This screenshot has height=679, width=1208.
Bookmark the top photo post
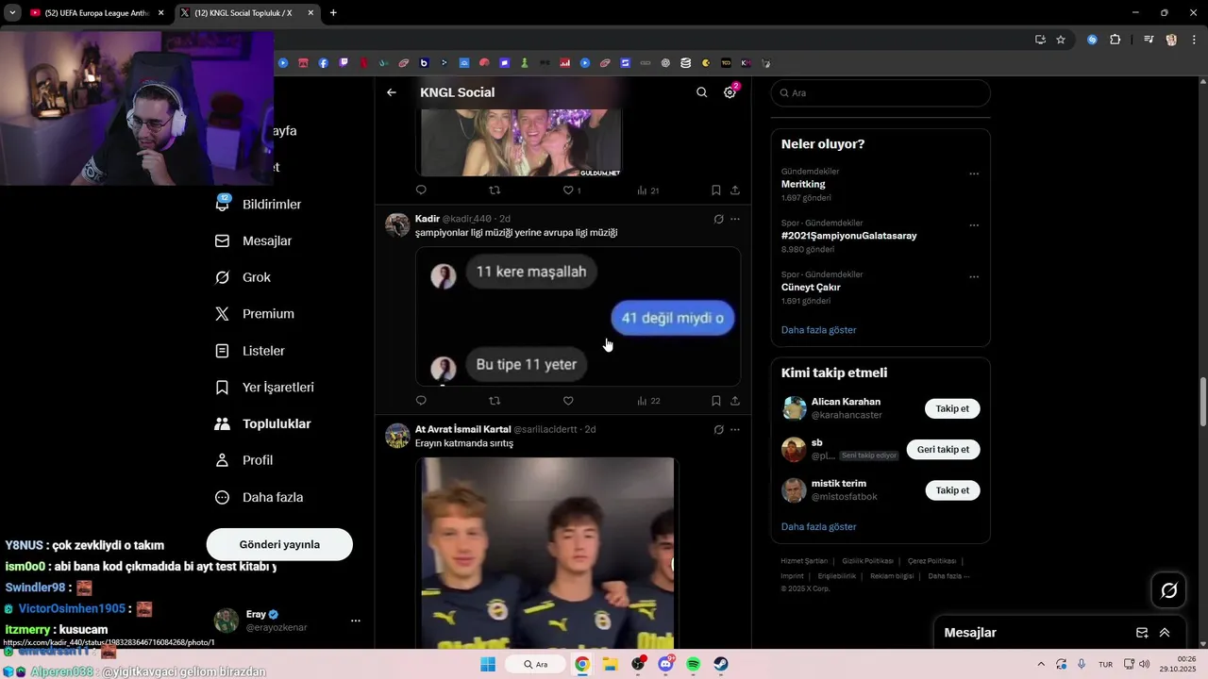point(716,190)
